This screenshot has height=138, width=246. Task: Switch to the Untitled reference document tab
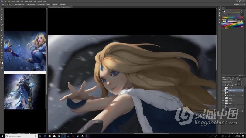14,7
